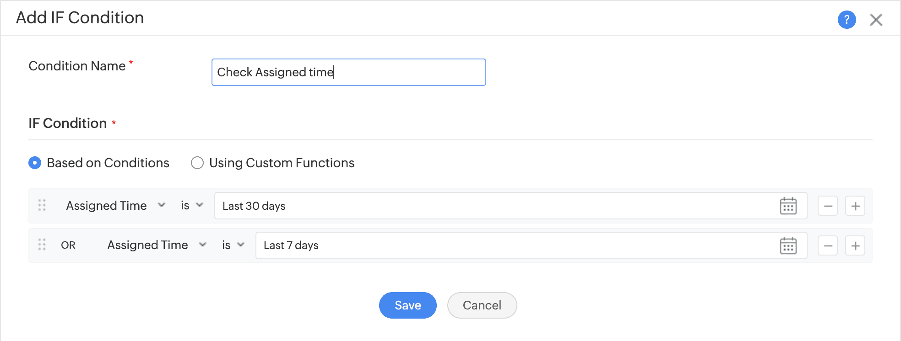Expand the second row's "is" operator dropdown
The width and height of the screenshot is (901, 341).
233,245
